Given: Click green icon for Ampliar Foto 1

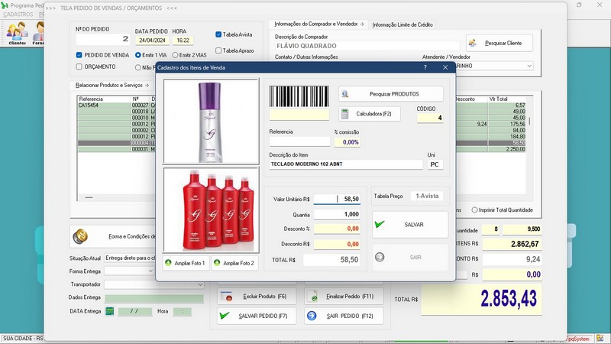Looking at the screenshot, I should 168,263.
